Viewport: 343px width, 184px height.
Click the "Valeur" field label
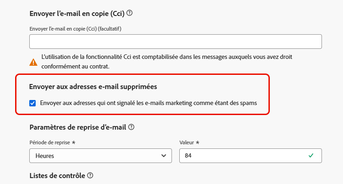pos(188,142)
